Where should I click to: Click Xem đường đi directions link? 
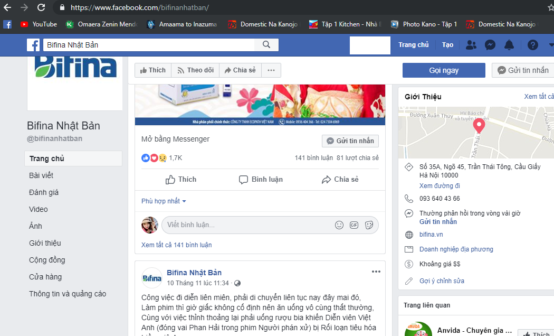click(x=440, y=185)
